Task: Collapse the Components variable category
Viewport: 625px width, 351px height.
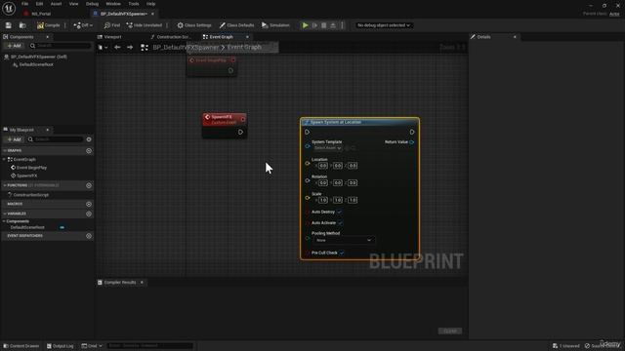Action: [4, 221]
